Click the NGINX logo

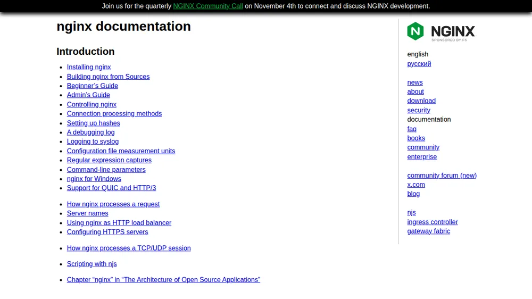[x=442, y=31]
